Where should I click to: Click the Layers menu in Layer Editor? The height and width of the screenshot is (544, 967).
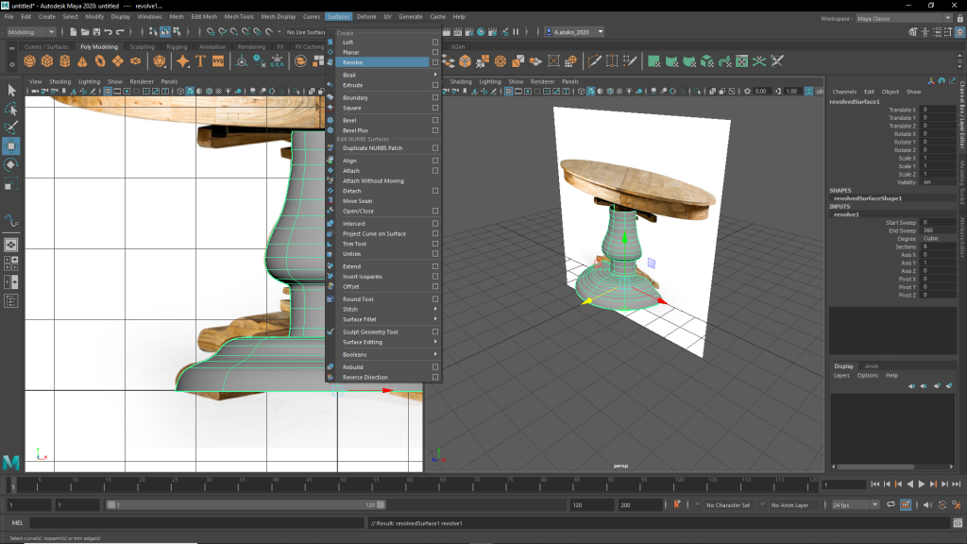coord(840,375)
